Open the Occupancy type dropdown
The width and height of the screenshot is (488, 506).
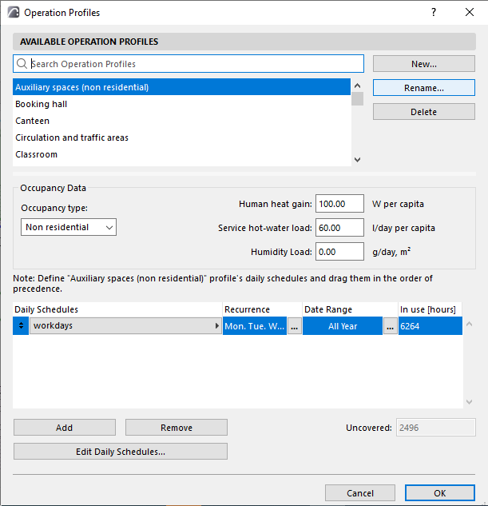point(69,227)
